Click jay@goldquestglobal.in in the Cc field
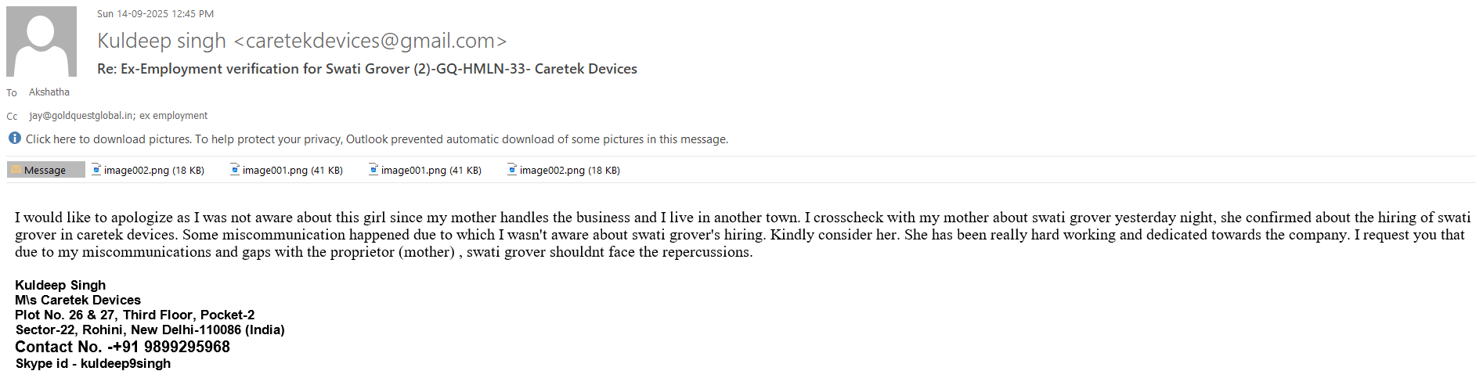 81,116
